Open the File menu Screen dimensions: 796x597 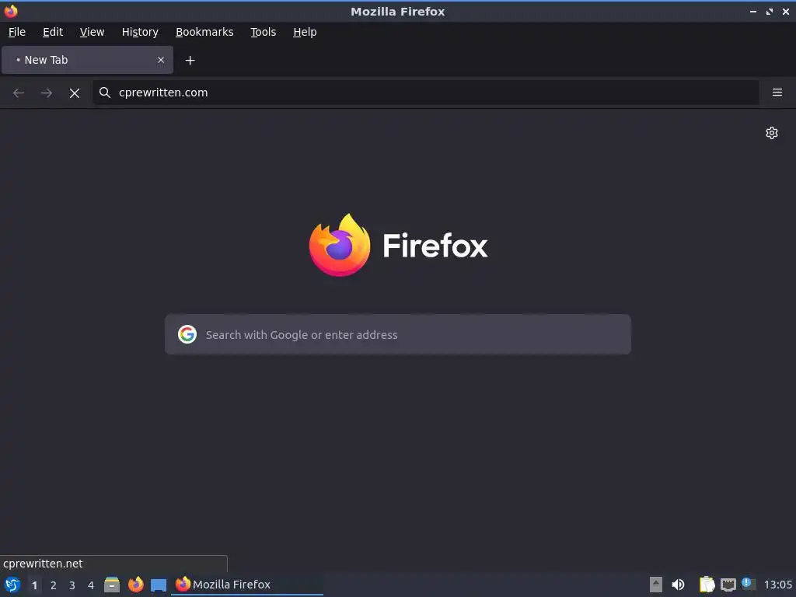(x=17, y=32)
